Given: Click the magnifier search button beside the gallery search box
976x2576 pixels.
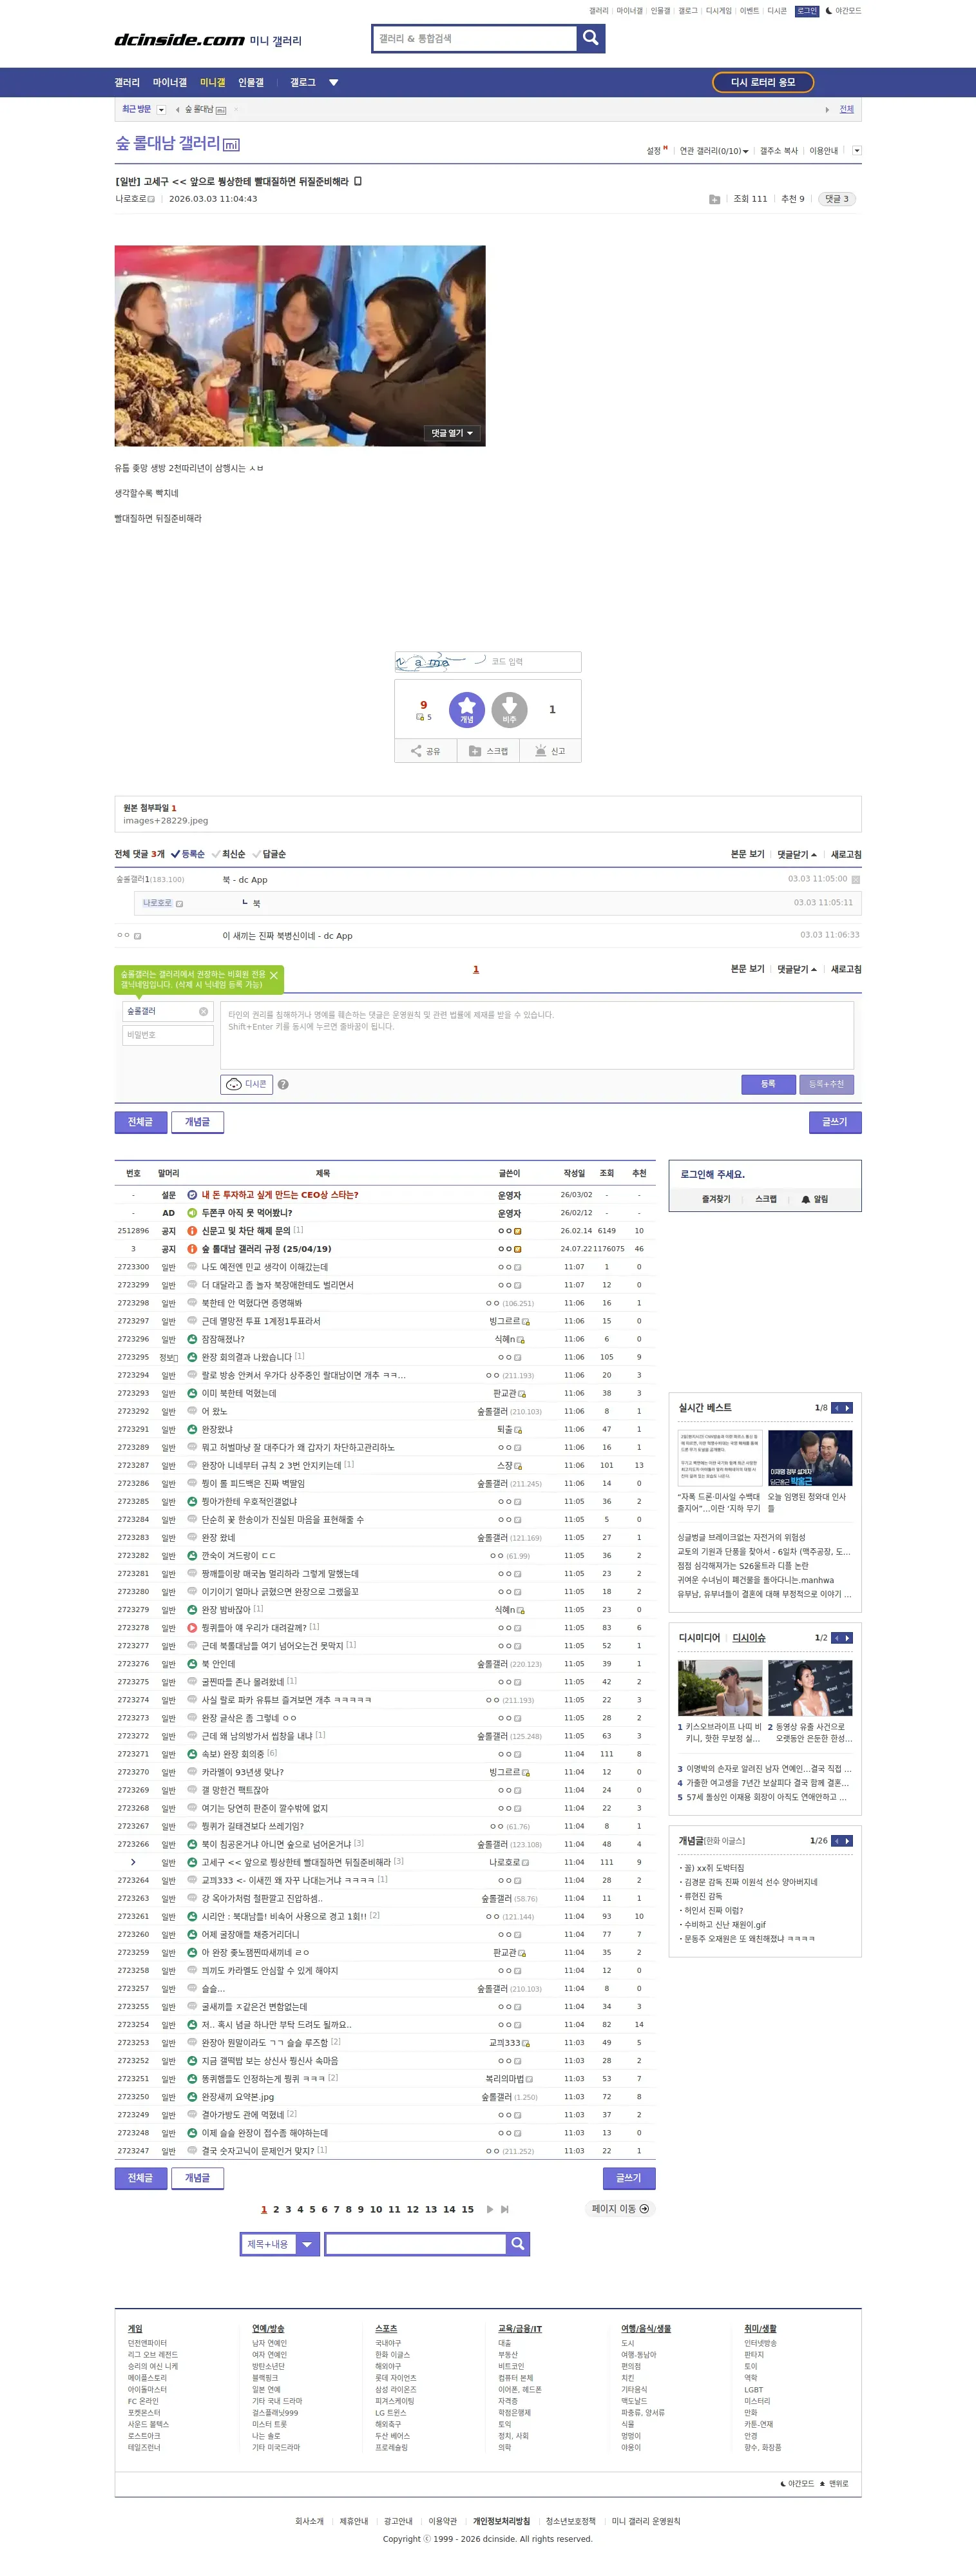Looking at the screenshot, I should [591, 38].
